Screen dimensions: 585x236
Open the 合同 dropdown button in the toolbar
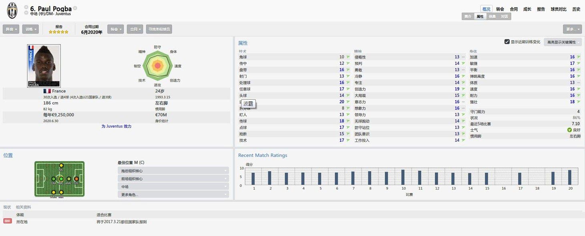point(135,29)
